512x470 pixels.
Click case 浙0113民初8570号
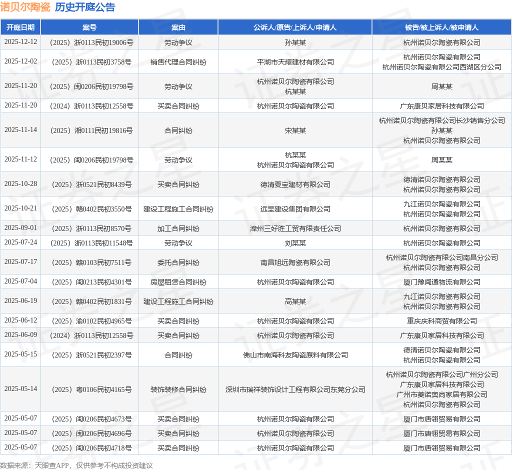point(91,228)
